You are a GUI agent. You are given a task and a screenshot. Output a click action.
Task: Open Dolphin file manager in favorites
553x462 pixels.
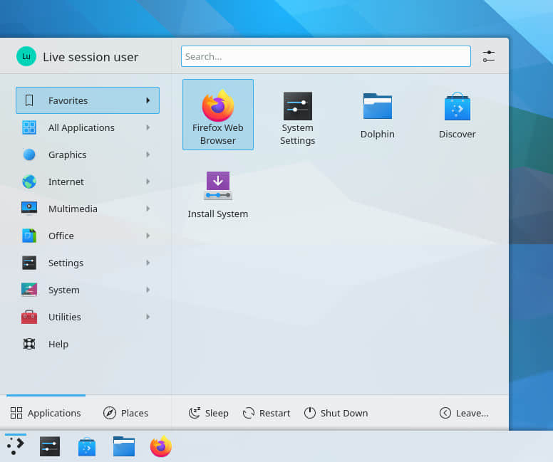coord(377,115)
